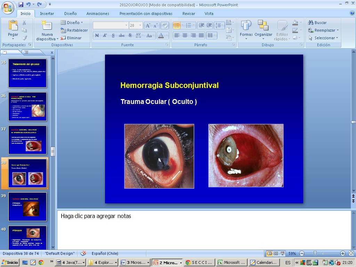Click the Eliminar slide icon
356x267 pixels.
coord(63,38)
